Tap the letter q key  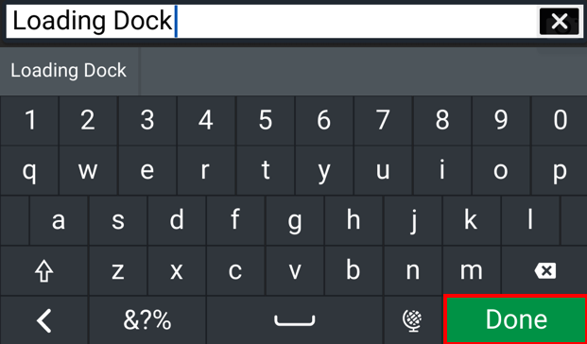coord(29,170)
